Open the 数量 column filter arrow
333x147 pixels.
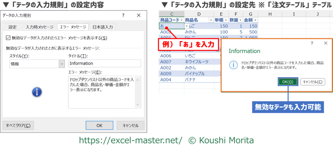click(240, 20)
